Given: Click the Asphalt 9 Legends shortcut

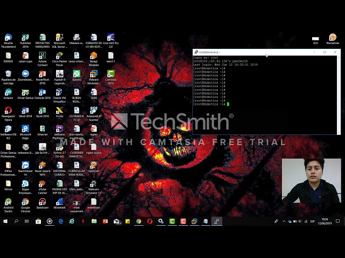Looking at the screenshot, I should [x=59, y=77].
